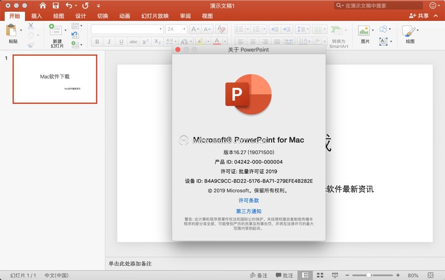Switch to the Transitions (切换) tab
Image resolution: width=445 pixels, height=280 pixels.
coord(103,16)
